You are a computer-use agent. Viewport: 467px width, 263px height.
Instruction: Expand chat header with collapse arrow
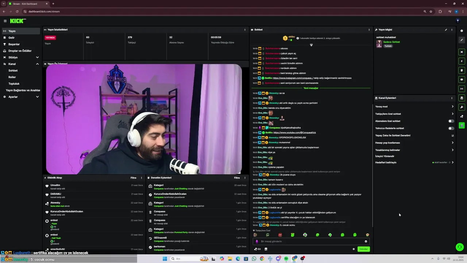[x=311, y=45]
